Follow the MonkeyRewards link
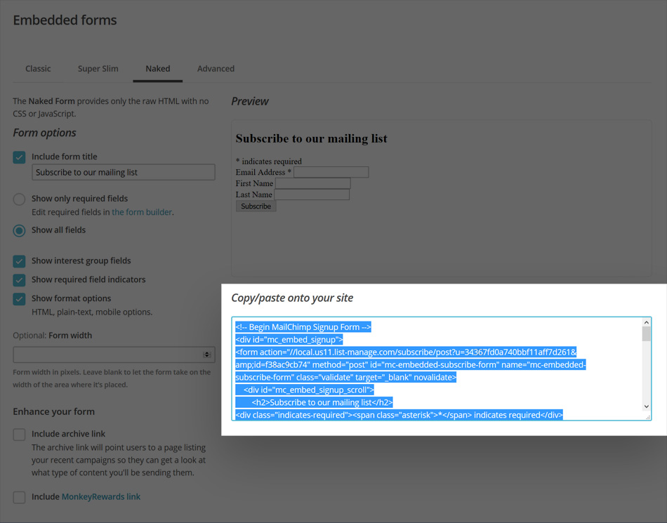 tap(100, 497)
